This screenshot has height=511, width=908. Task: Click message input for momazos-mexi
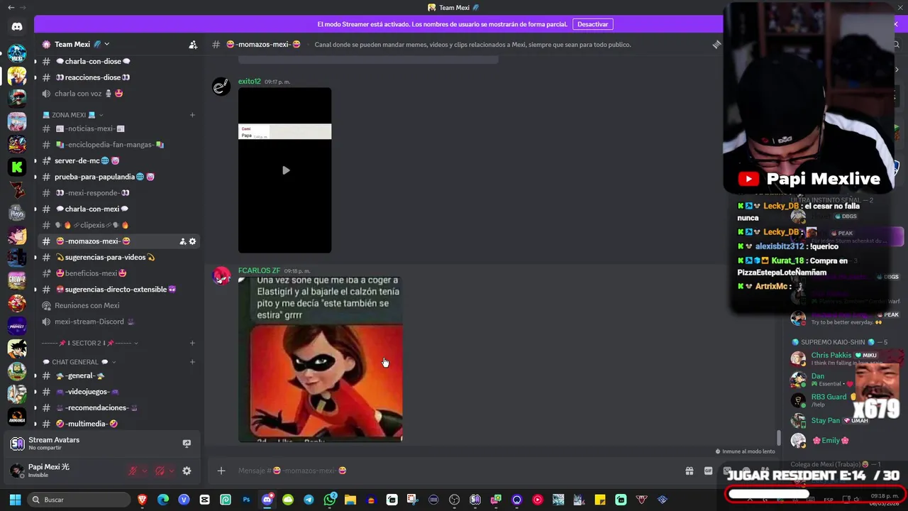pos(454,471)
